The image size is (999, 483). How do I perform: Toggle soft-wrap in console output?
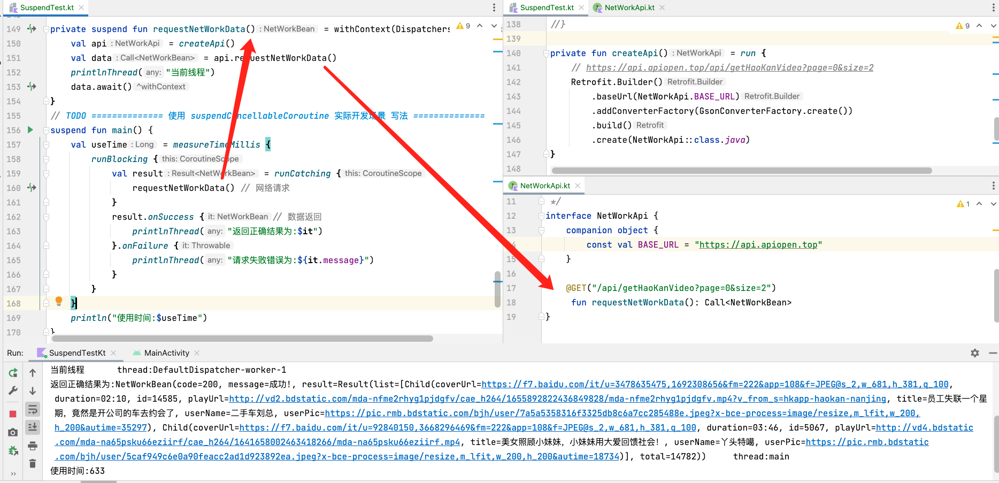pyautogui.click(x=33, y=410)
